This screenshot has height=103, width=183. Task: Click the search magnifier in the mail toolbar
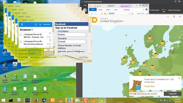pyautogui.click(x=40, y=24)
